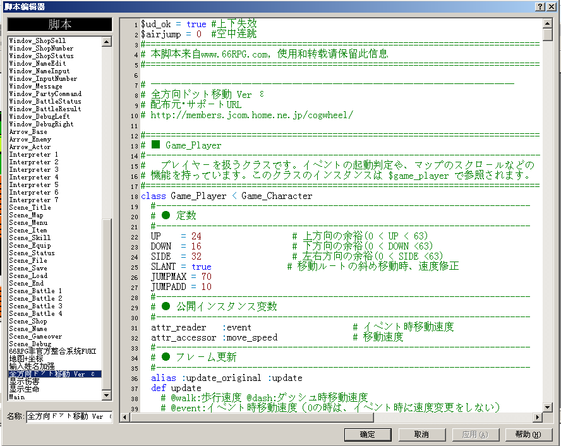Click code editor horizontal scroll right arrow
This screenshot has width=561, height=446.
[538, 417]
